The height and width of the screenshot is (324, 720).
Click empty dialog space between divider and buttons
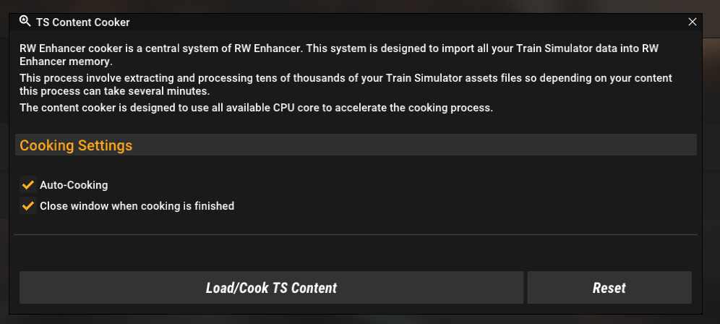(356, 253)
